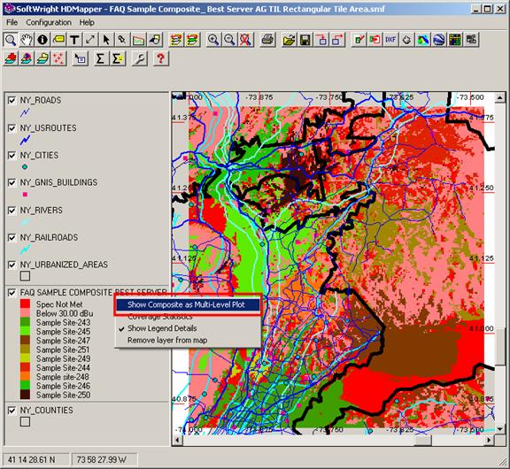Click the NY_COUNTIES layer name

(47, 411)
